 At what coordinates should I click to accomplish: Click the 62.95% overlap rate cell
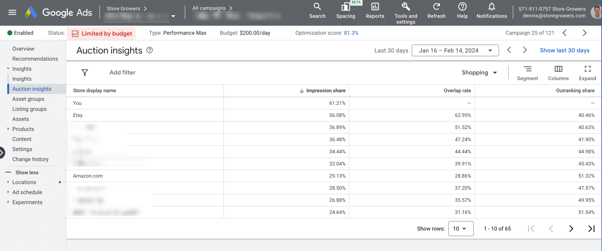pyautogui.click(x=463, y=115)
